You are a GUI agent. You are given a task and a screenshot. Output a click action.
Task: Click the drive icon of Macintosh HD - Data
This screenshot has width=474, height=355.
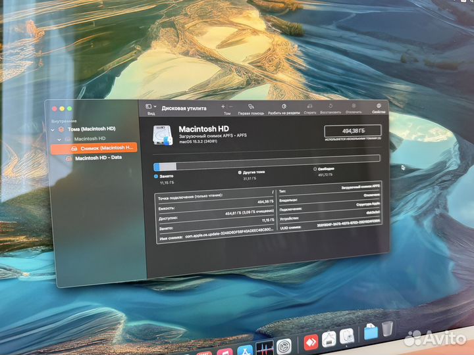point(69,158)
